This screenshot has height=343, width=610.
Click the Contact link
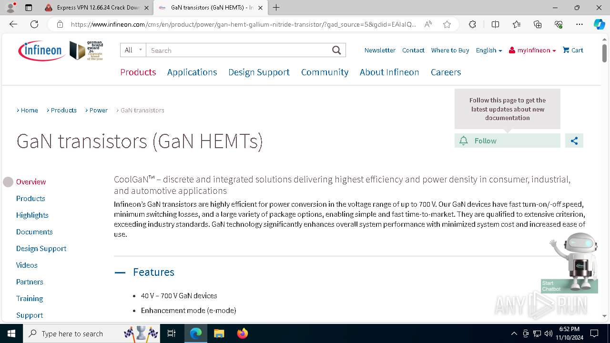(x=413, y=50)
